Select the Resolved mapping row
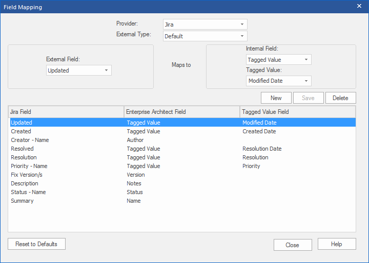 coord(183,149)
